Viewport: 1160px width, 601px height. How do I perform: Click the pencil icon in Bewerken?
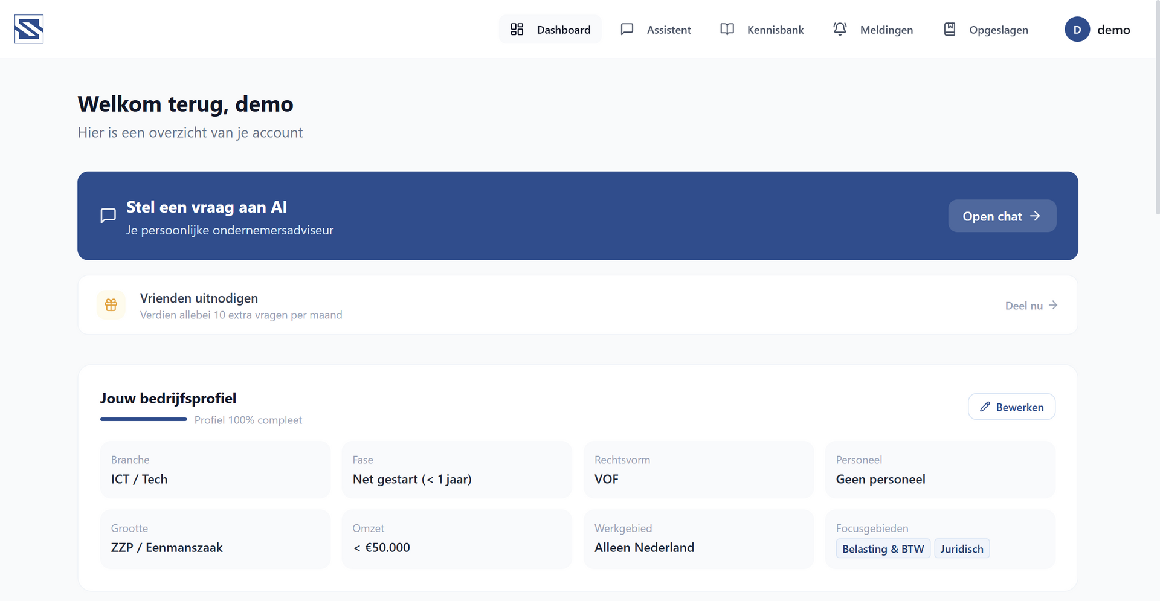(985, 407)
